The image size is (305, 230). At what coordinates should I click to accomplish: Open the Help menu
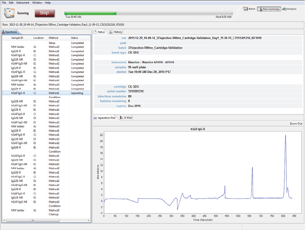pyautogui.click(x=48, y=2)
